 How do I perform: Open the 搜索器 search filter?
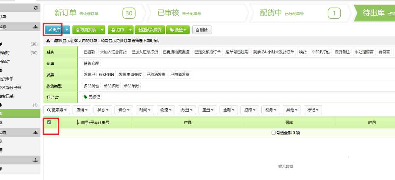tap(56, 110)
